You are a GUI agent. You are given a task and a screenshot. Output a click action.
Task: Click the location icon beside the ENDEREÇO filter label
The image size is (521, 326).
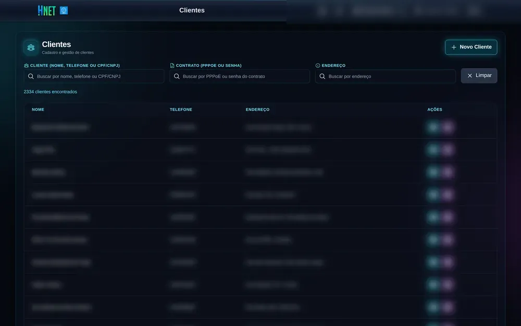318,66
